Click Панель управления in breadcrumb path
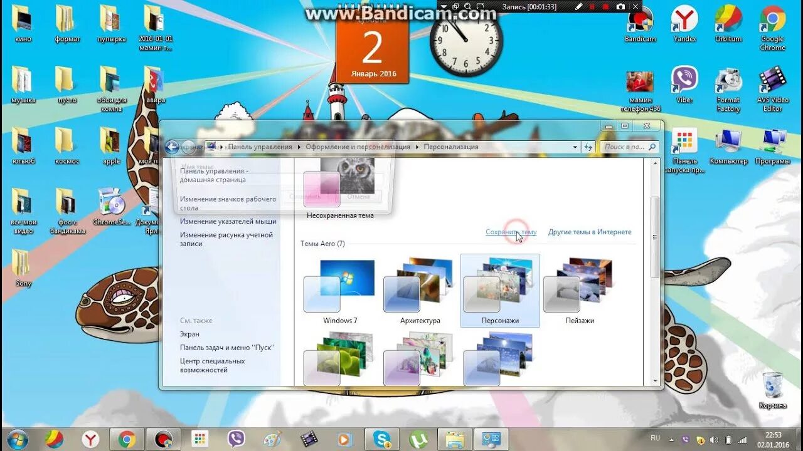 (260, 147)
